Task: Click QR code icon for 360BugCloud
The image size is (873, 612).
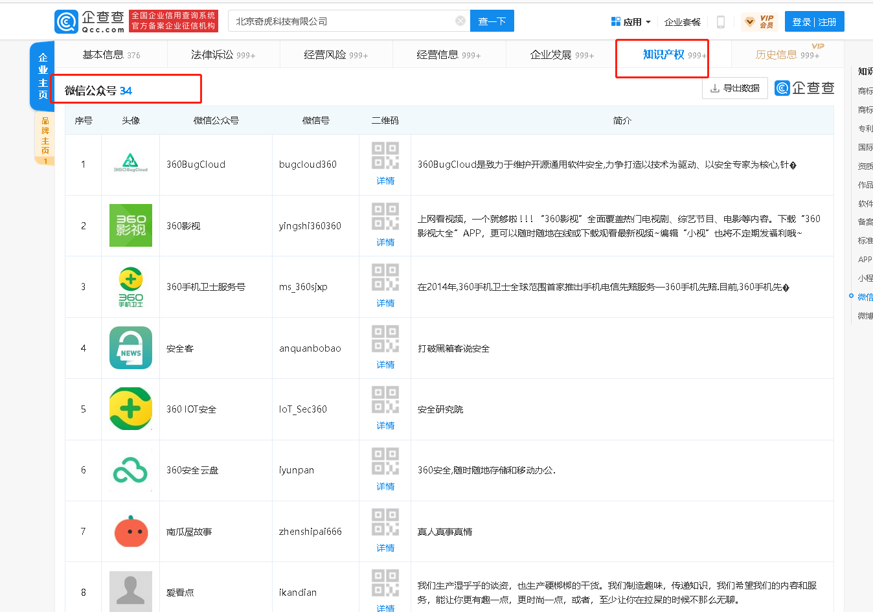Action: point(385,156)
